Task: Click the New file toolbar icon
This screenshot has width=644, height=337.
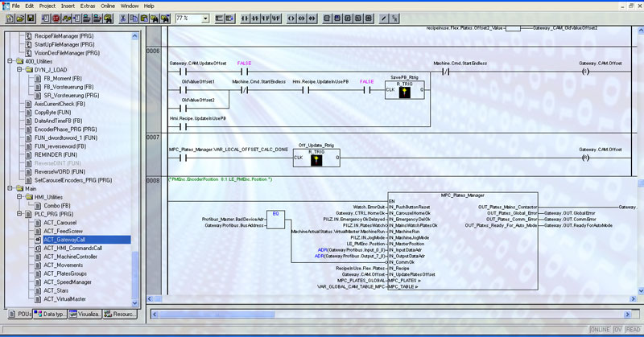Action: point(10,18)
